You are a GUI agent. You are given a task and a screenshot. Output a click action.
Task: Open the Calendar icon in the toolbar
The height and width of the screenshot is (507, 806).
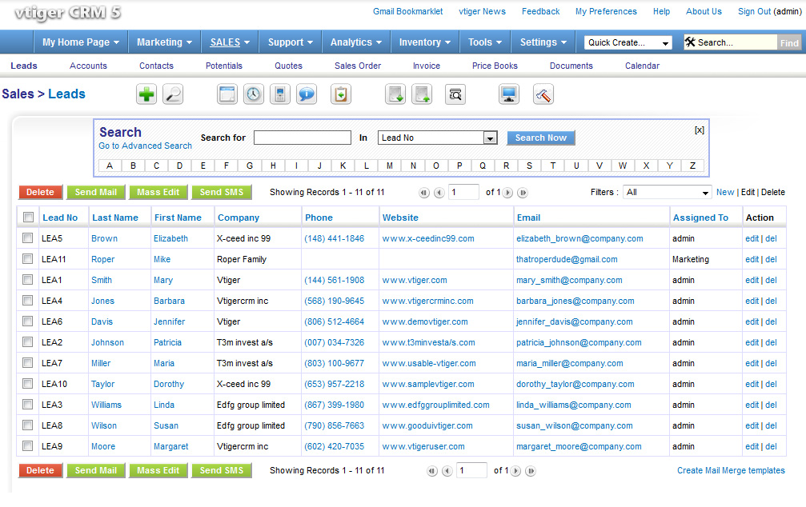tap(227, 94)
